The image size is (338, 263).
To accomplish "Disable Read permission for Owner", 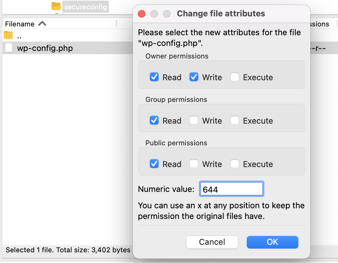I will tap(154, 77).
